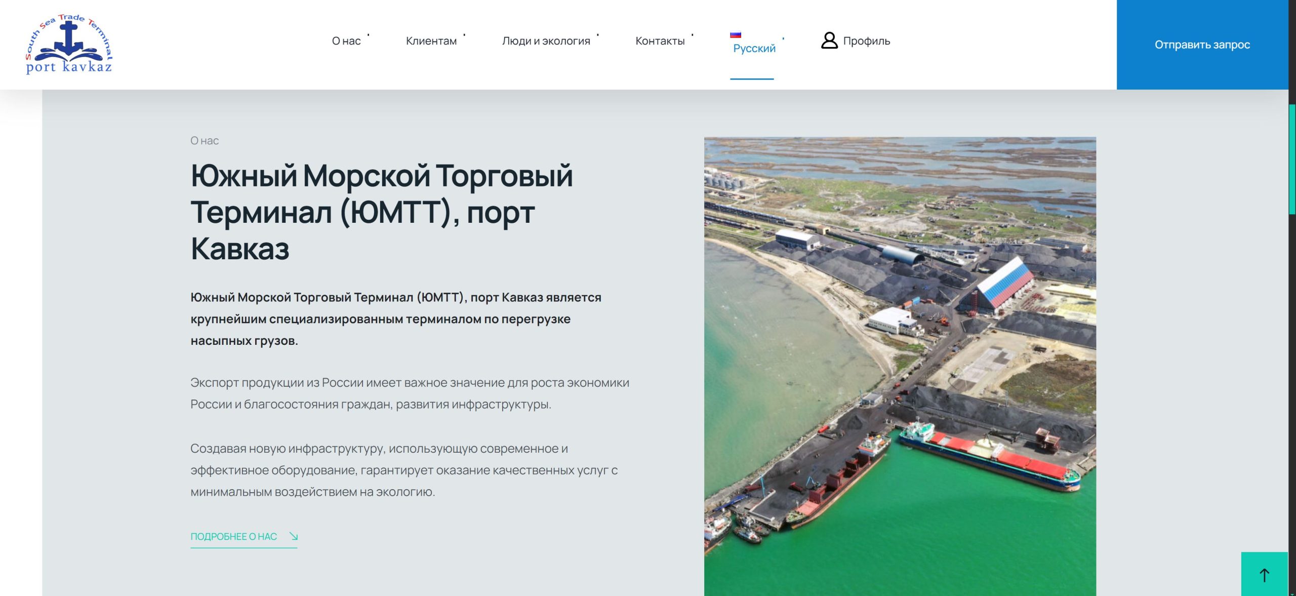
Task: Click the Отправить запрос button
Action: (1202, 45)
